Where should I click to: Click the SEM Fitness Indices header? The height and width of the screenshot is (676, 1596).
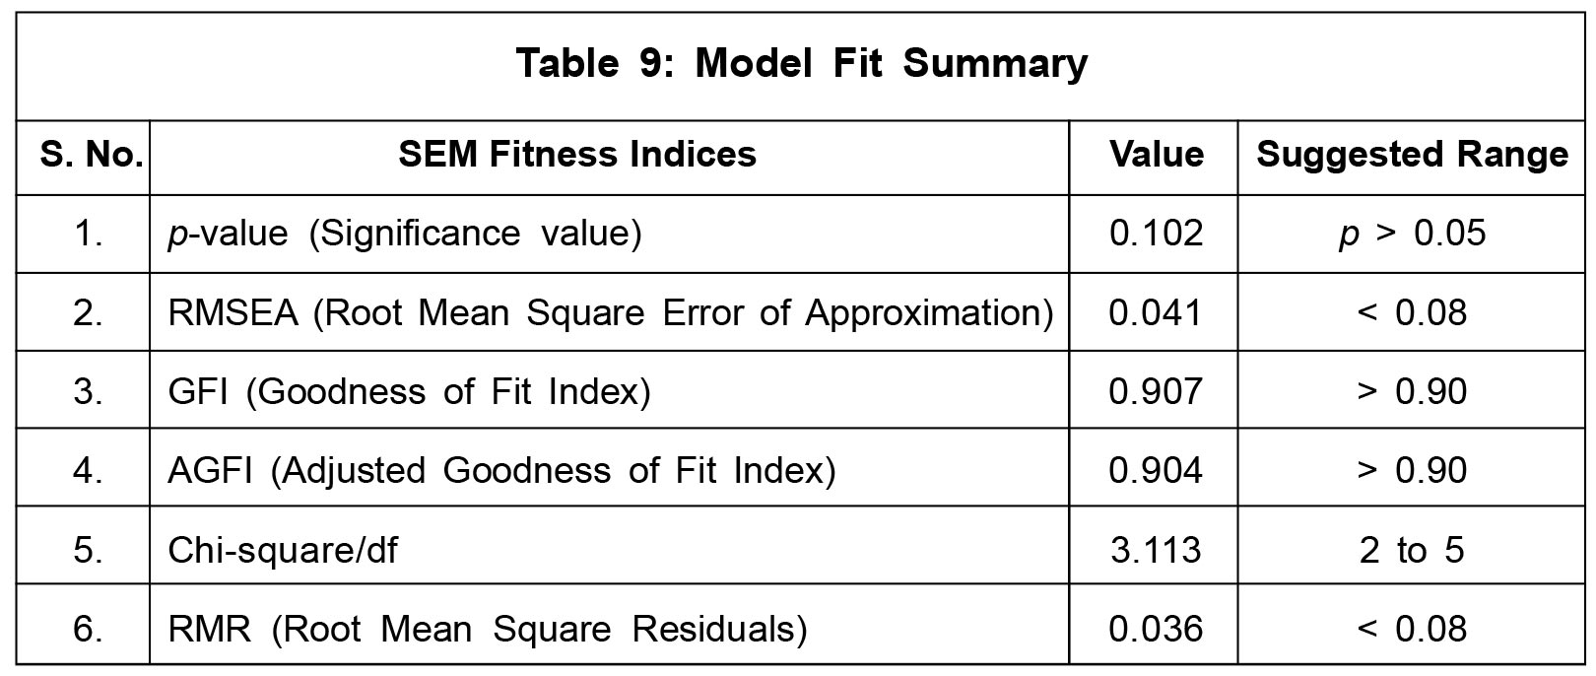[x=577, y=155]
